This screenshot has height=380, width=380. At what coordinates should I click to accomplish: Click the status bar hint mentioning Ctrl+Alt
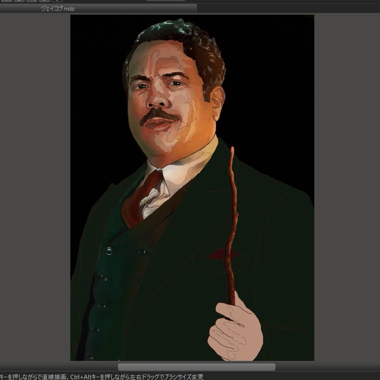pos(102,377)
